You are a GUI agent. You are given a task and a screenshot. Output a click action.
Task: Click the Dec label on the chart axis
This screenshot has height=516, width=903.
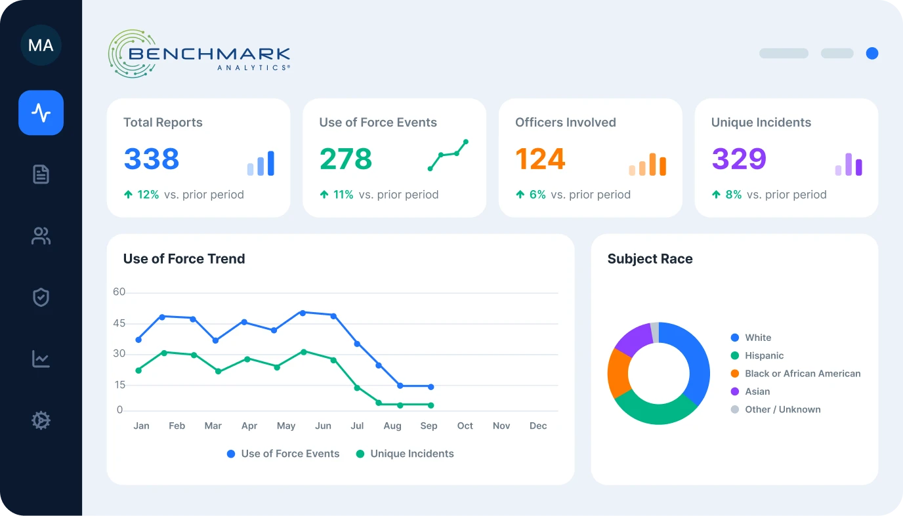(538, 426)
